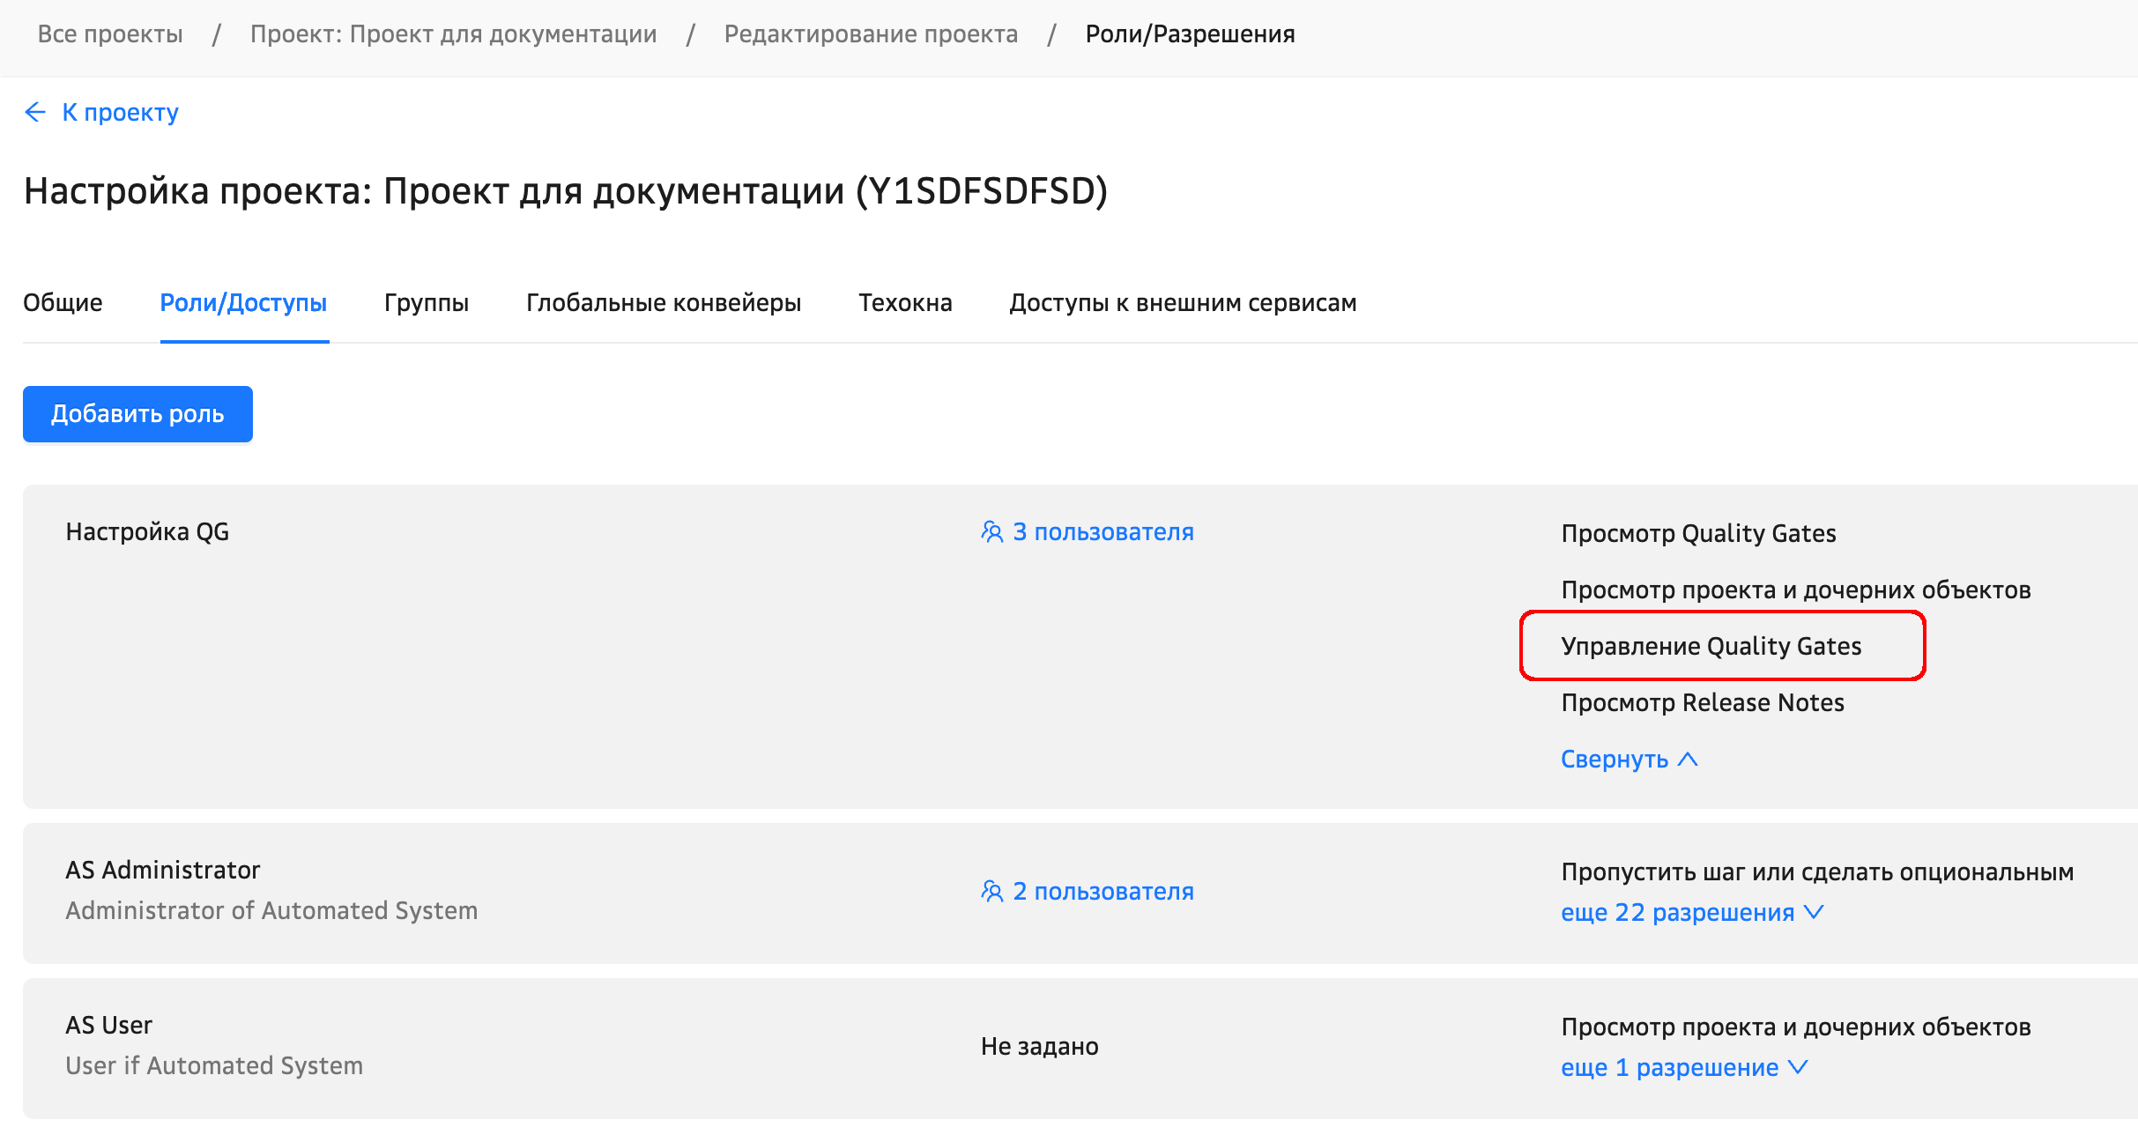The width and height of the screenshot is (2138, 1142).
Task: Click users icon beside 3 пользователя
Action: click(992, 532)
